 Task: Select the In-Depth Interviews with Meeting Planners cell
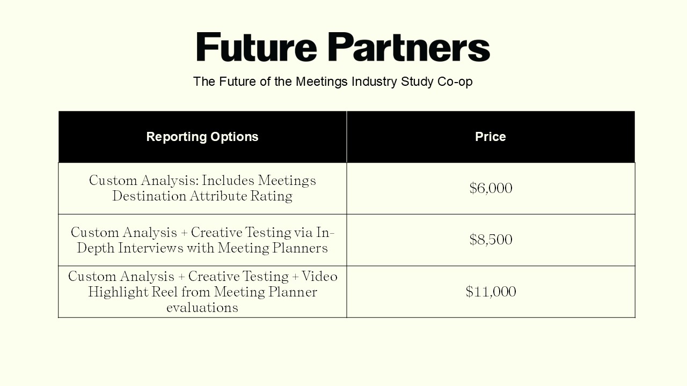coord(202,240)
